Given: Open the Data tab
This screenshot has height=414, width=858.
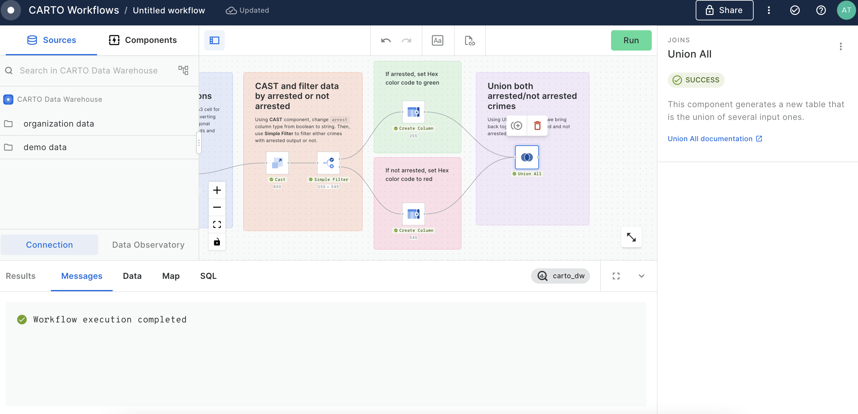Looking at the screenshot, I should click(x=132, y=276).
